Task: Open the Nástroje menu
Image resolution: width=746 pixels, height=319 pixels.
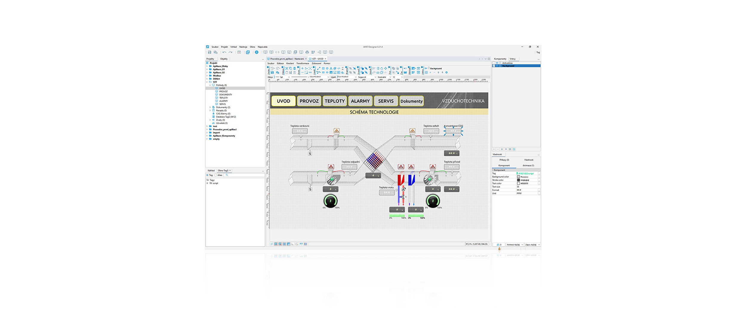Action: tap(243, 47)
